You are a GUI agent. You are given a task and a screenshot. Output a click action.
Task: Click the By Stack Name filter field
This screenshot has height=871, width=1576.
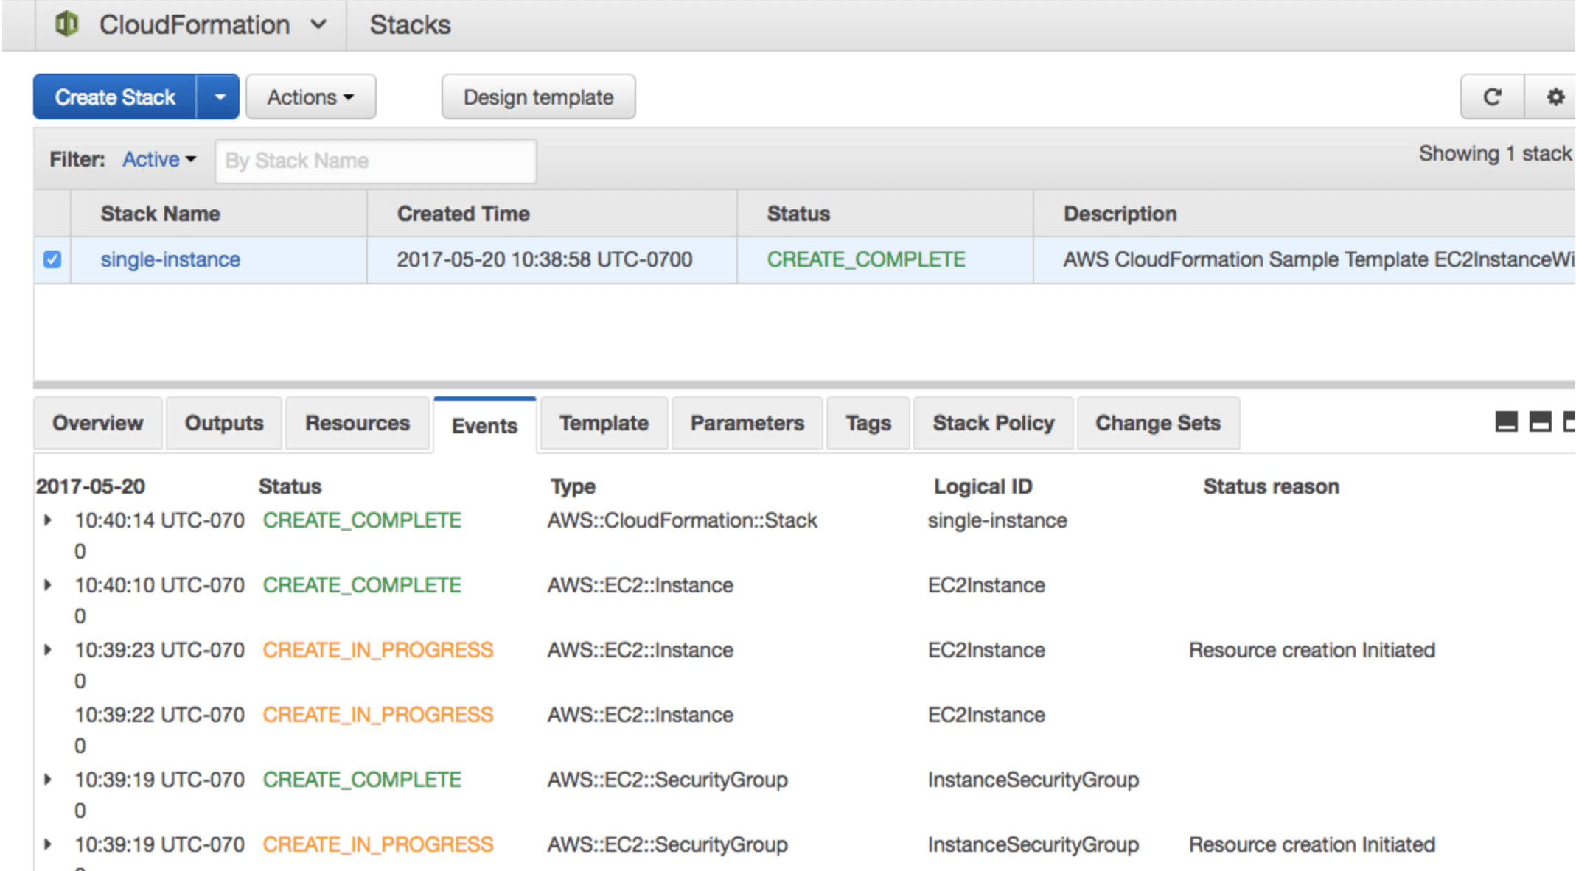[x=375, y=161]
